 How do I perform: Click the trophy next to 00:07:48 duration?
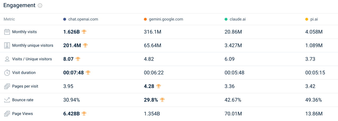[88, 72]
